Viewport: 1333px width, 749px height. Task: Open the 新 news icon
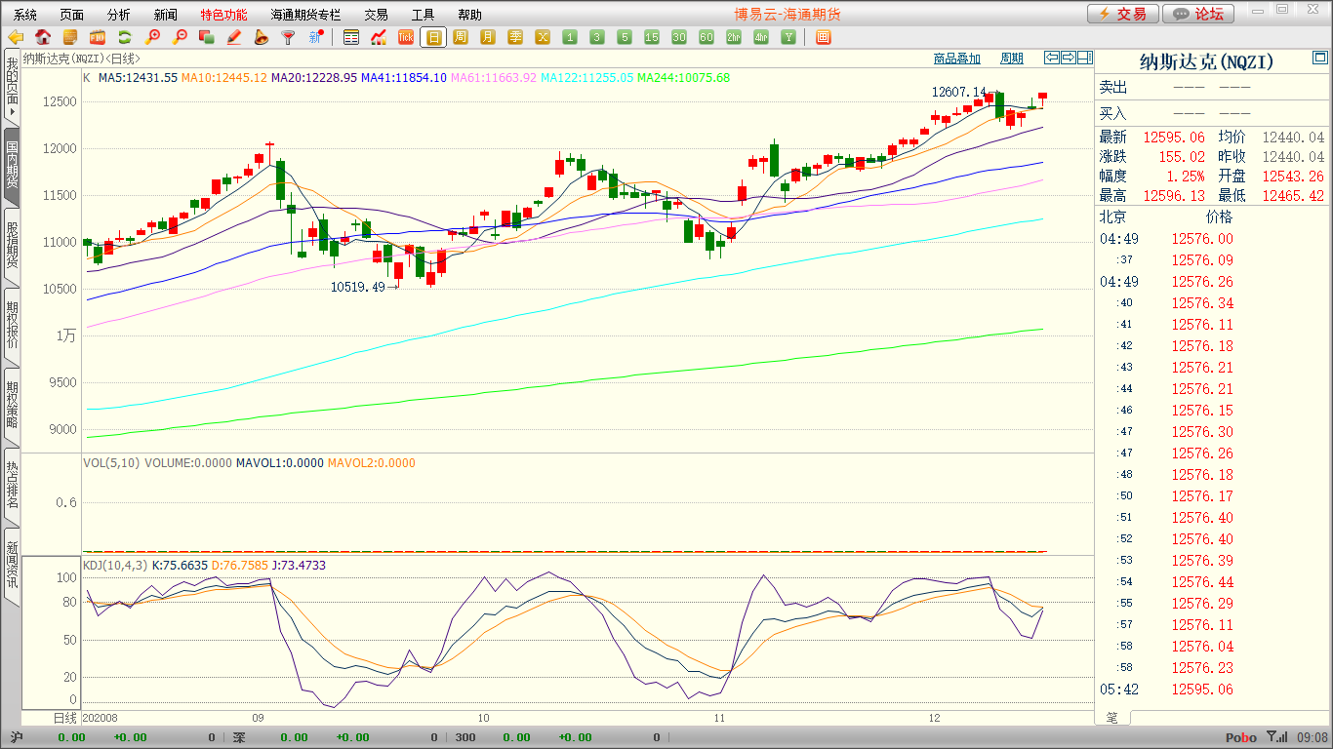315,37
